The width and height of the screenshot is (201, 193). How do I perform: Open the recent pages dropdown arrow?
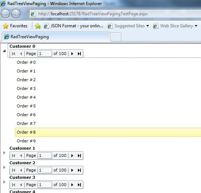coord(24,13)
